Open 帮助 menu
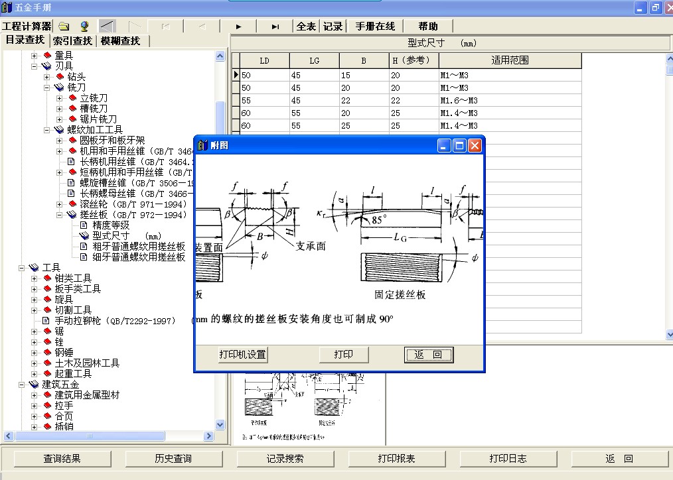The width and height of the screenshot is (673, 480). point(428,27)
